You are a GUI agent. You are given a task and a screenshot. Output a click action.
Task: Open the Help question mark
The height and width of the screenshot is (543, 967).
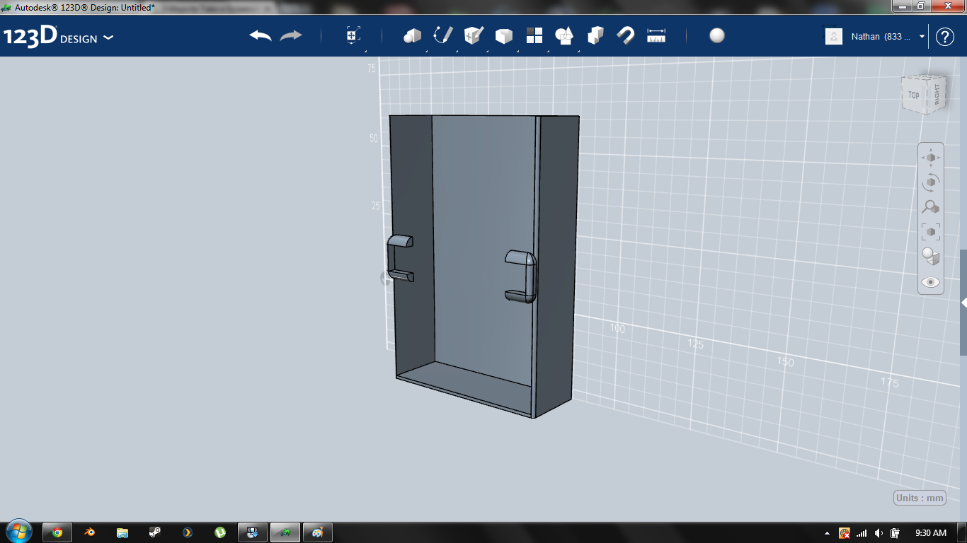(x=945, y=37)
